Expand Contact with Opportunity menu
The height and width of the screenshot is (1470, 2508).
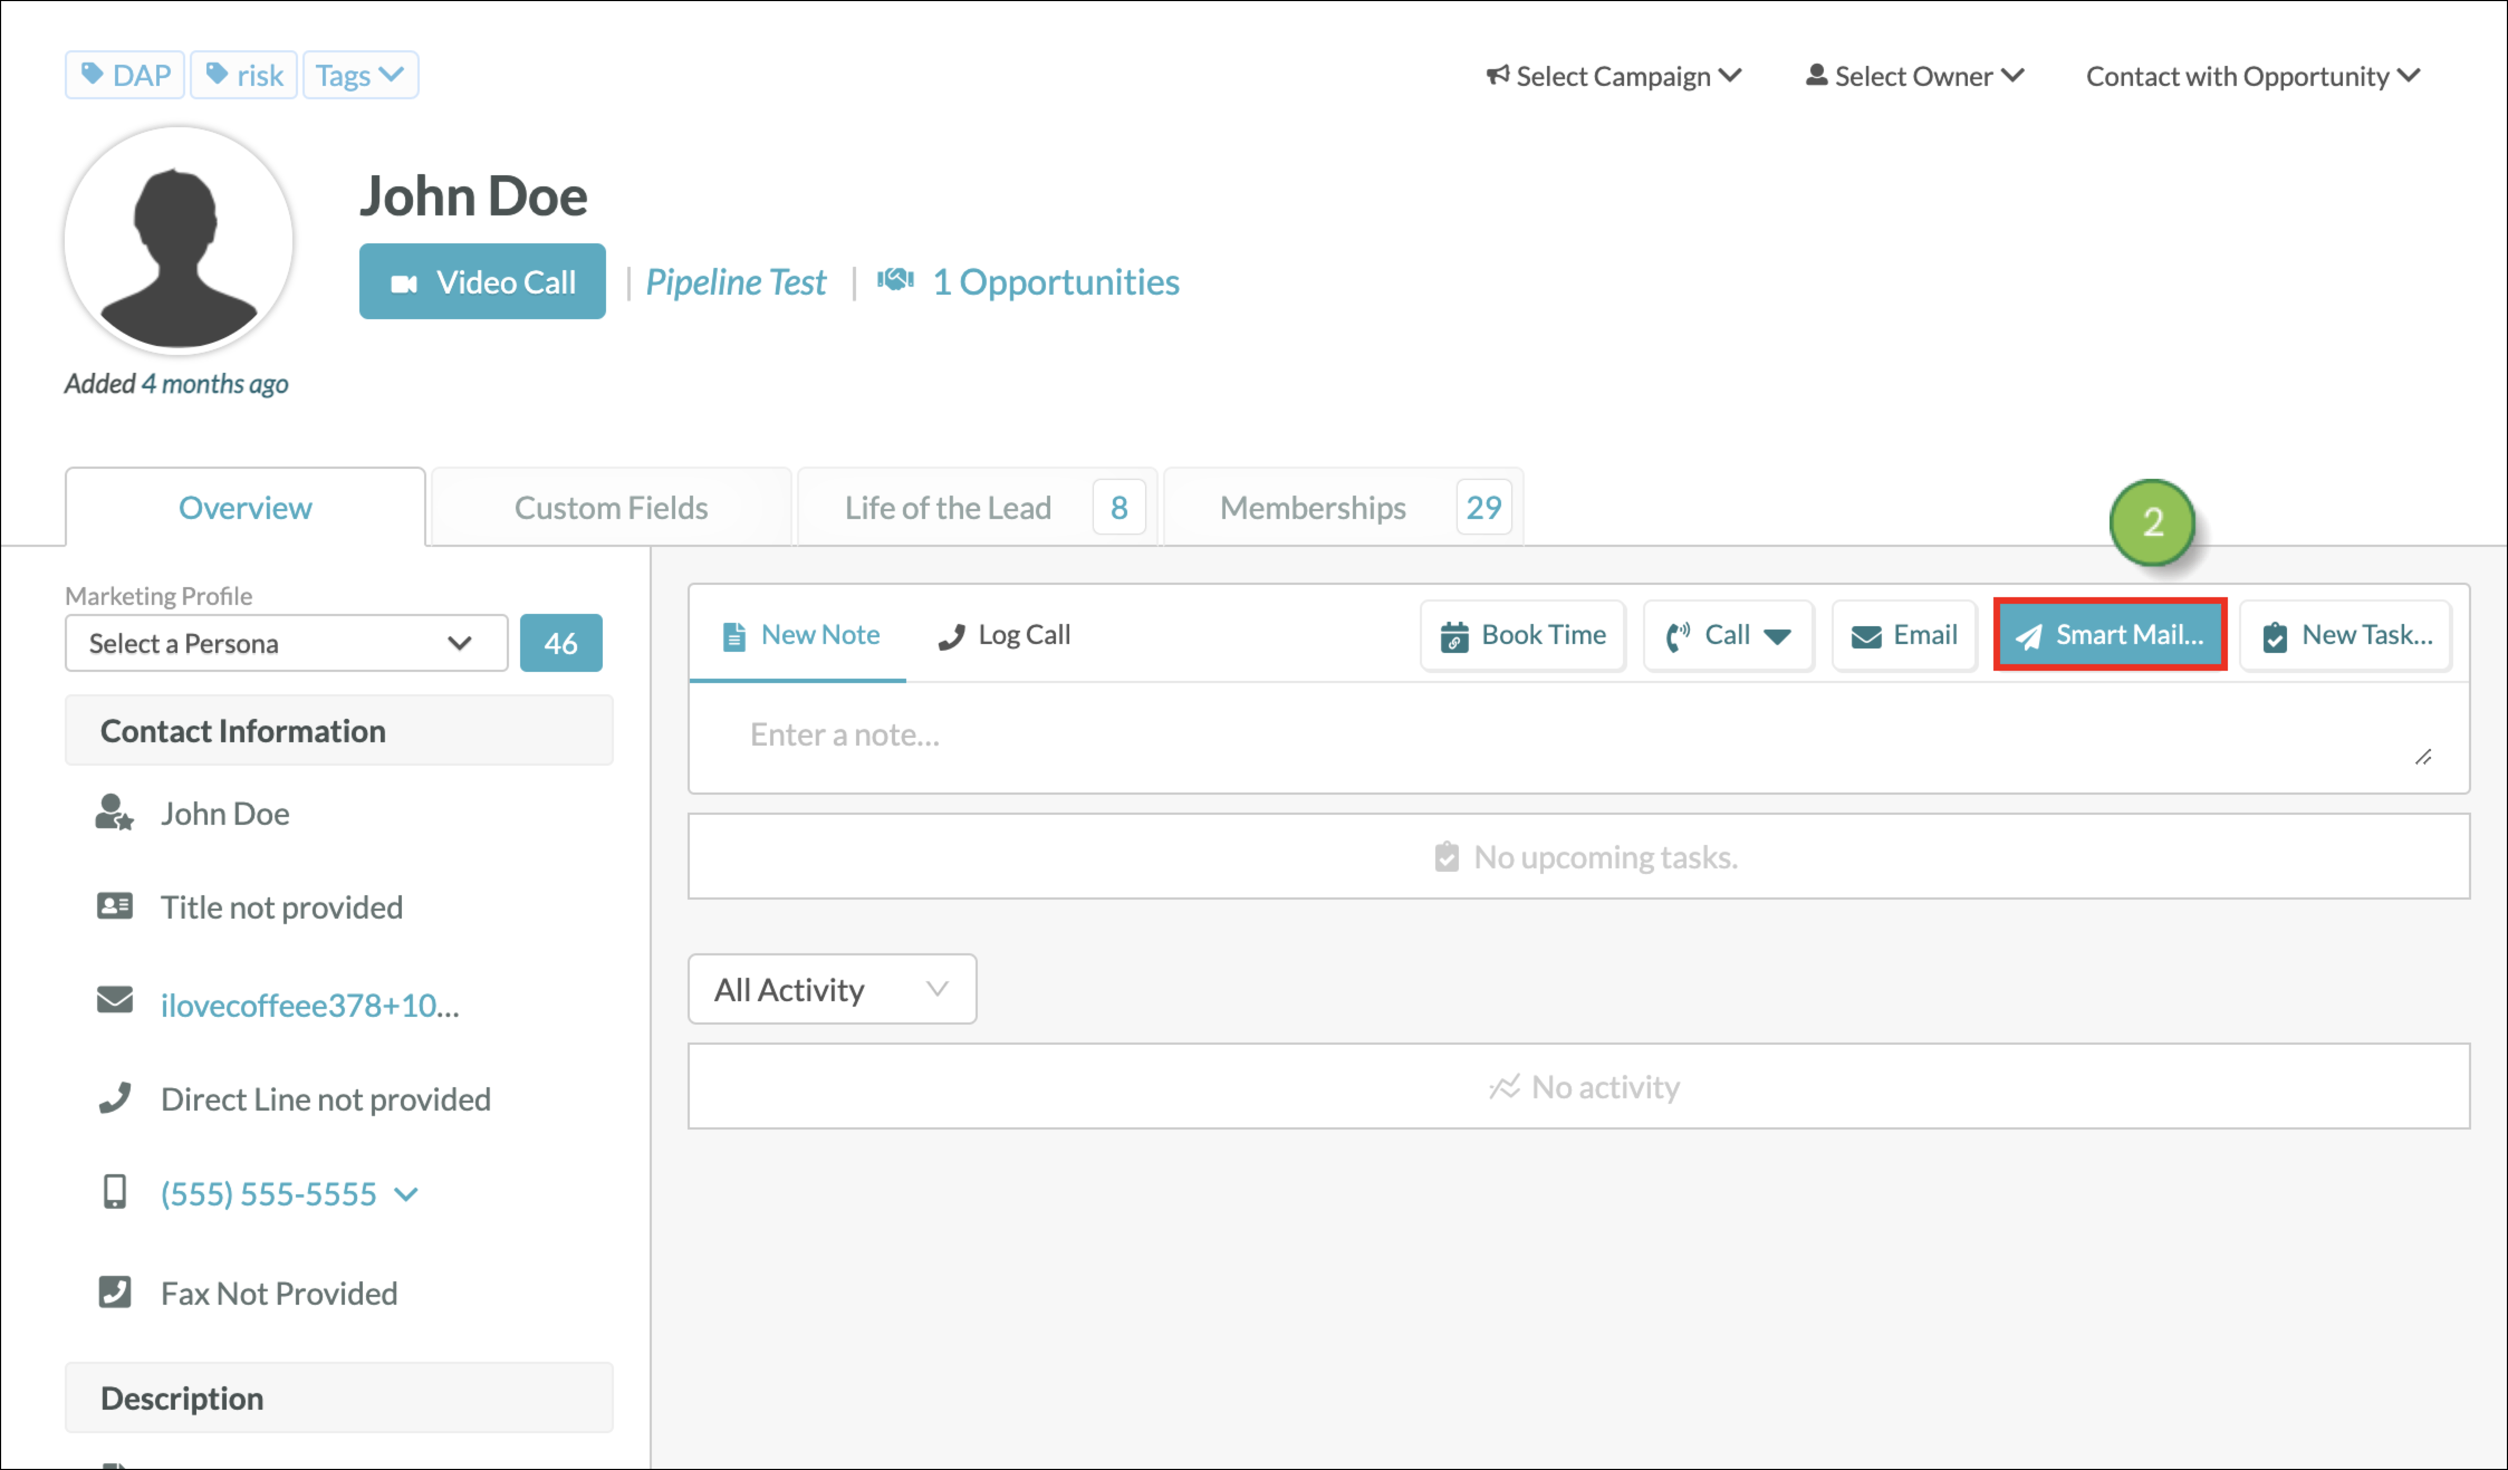coord(2253,76)
